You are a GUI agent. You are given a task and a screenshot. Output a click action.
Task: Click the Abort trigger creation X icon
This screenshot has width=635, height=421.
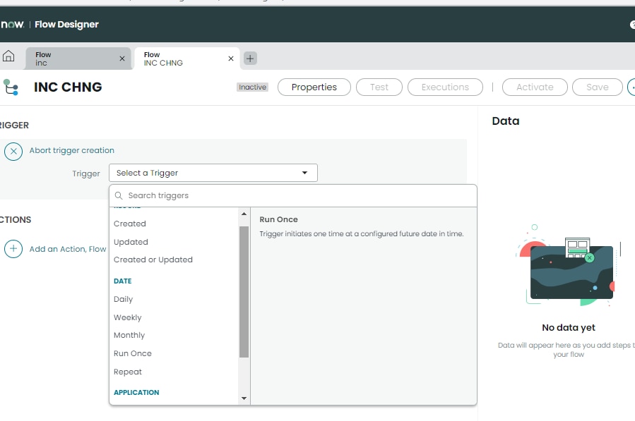tap(13, 151)
